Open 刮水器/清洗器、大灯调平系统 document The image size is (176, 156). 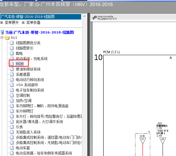[x=39, y=122]
